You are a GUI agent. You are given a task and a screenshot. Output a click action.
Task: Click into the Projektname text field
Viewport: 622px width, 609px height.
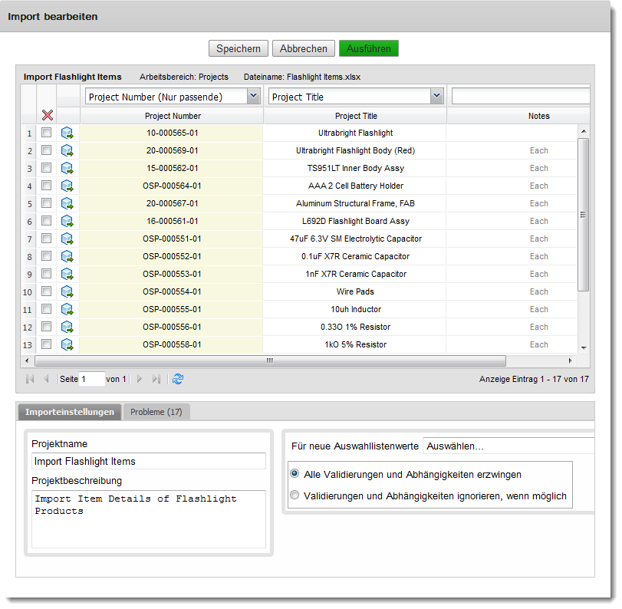tap(148, 461)
